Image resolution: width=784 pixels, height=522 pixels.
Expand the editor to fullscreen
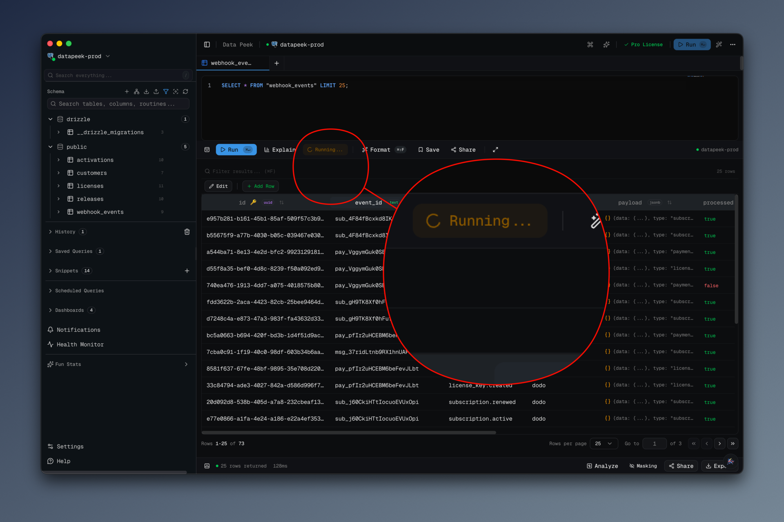tap(495, 150)
